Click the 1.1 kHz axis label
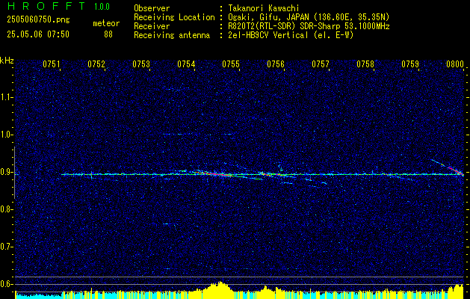The height and width of the screenshot is (299, 470). (6, 97)
